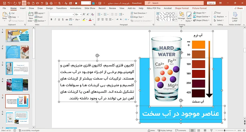Open the Shape Effects dropdown
This screenshot has width=246, height=132.
[201, 20]
